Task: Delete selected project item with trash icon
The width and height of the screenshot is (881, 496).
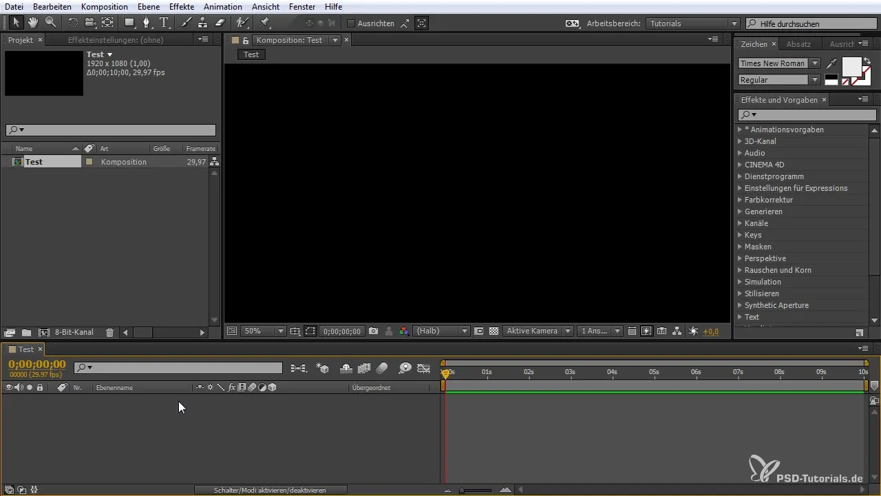Action: 109,333
